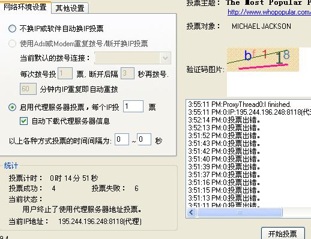Click the 当前IP地址 195.244.196.248:8118 value
The width and height of the screenshot is (311, 239).
tap(100, 222)
